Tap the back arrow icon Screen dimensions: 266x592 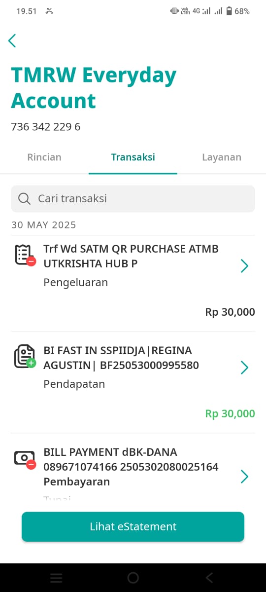[12, 40]
